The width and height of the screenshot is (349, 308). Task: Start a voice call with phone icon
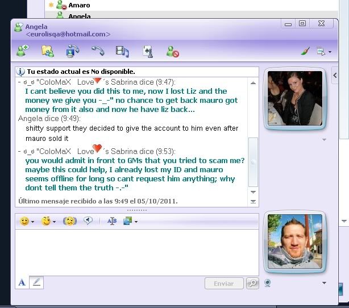click(97, 52)
